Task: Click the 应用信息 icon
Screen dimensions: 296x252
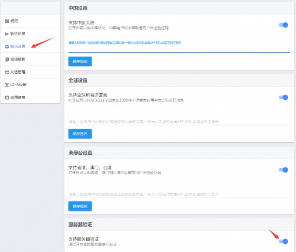Action: coord(7,98)
